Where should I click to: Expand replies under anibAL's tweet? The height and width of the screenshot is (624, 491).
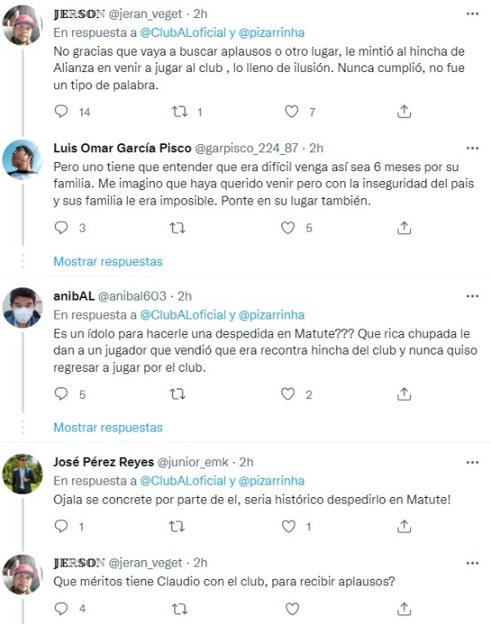[108, 427]
